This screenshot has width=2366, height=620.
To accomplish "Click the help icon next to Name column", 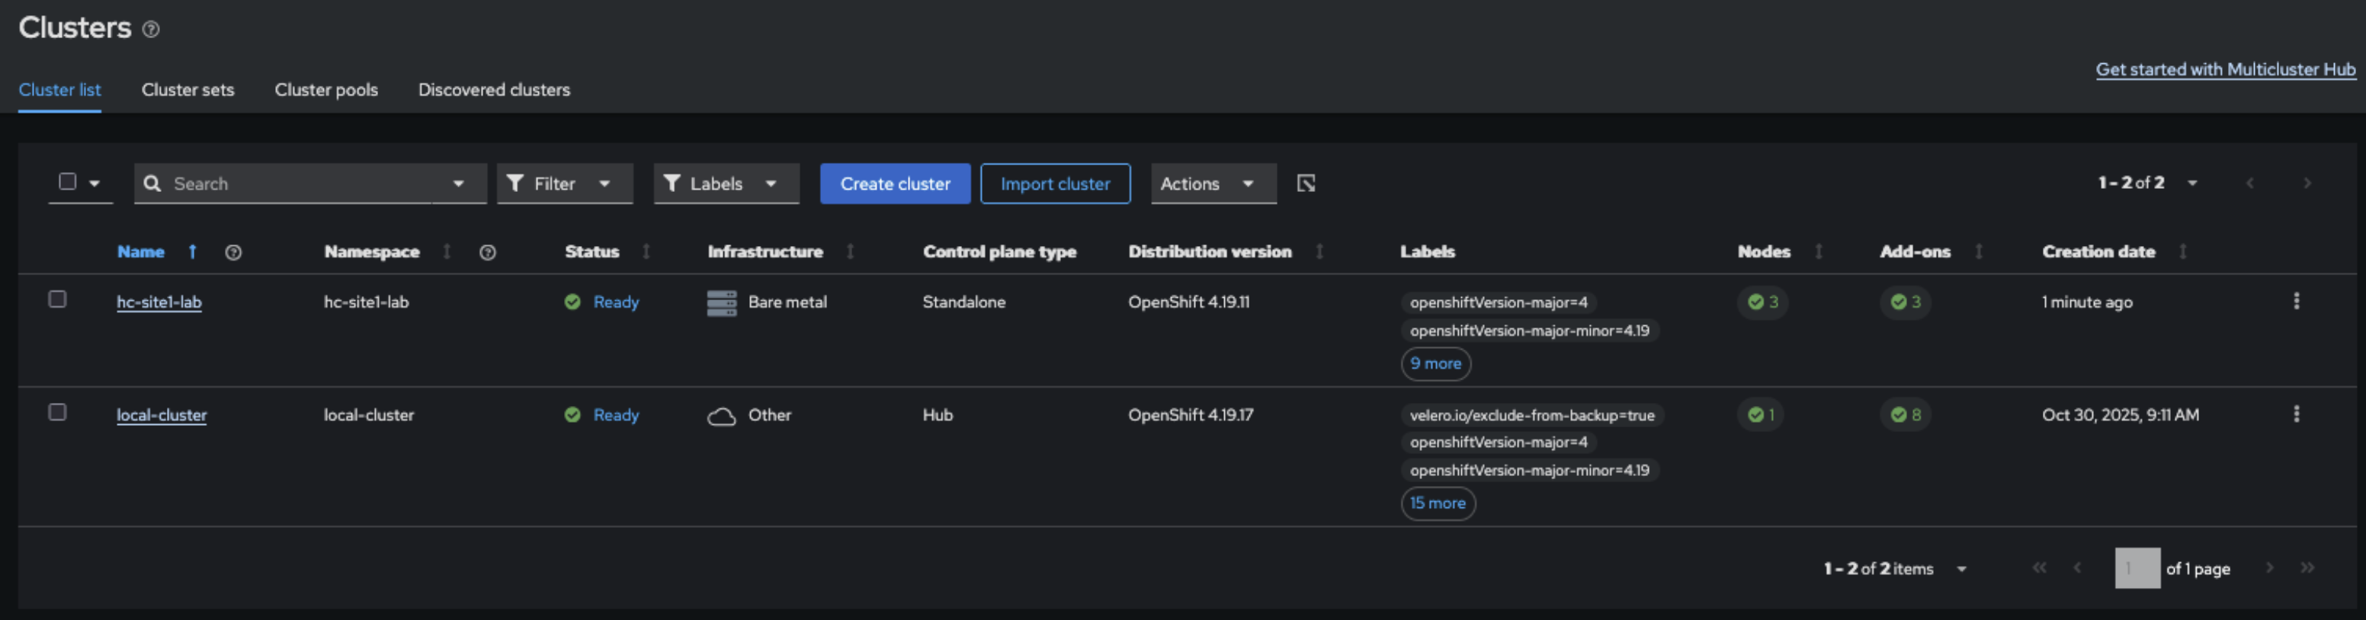I will click(233, 252).
